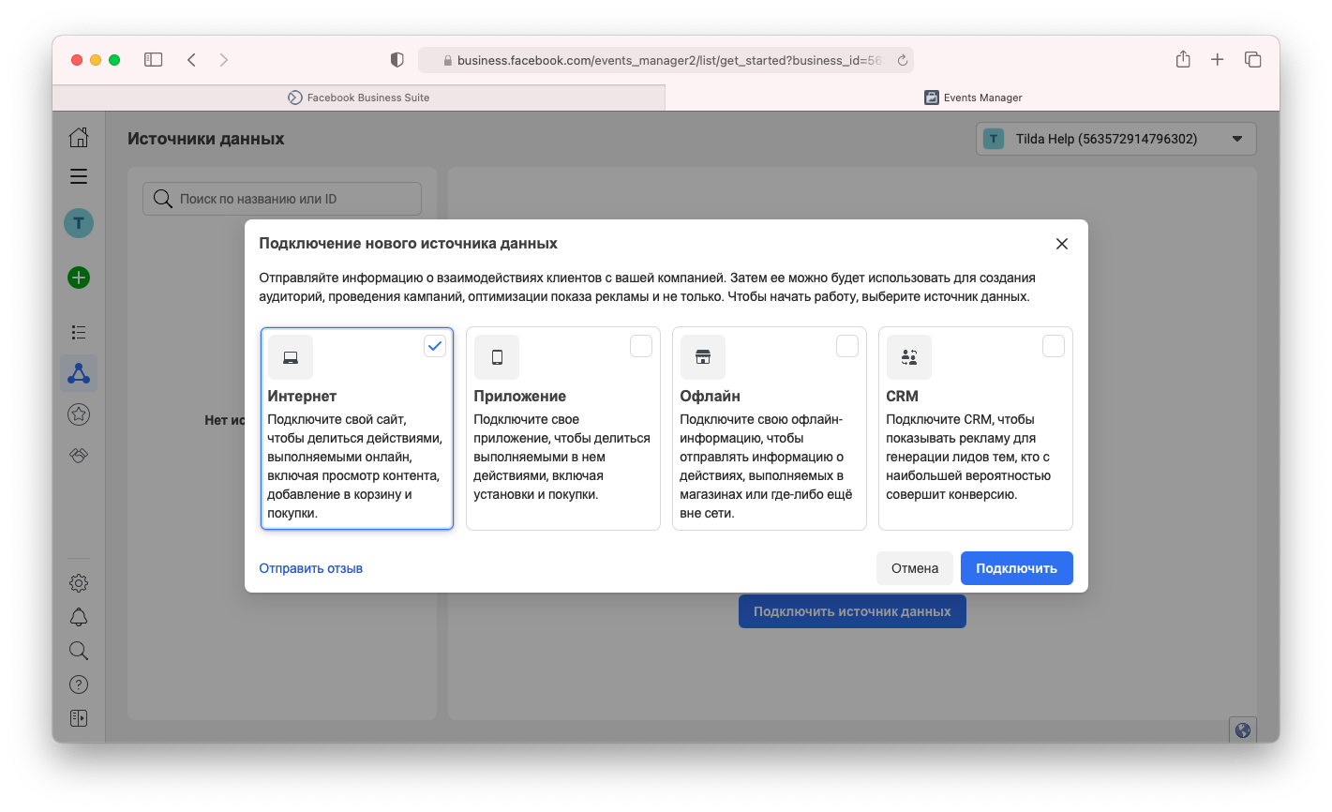Screen dimensions: 1332x812
Task: Click the collapse sidebar panel icon
Action: [79, 718]
